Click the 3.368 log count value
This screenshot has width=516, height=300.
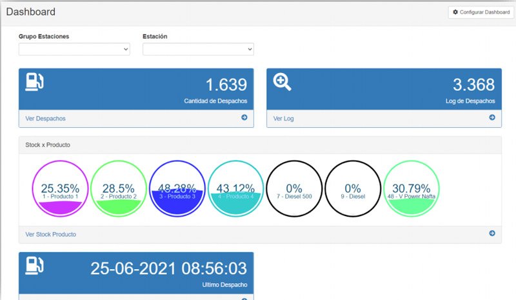coord(474,85)
